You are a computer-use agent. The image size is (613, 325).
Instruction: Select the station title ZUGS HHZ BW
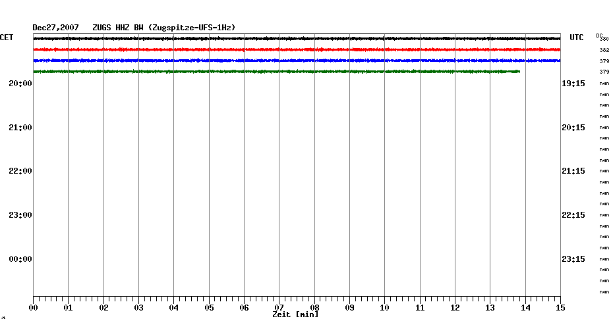(x=118, y=28)
